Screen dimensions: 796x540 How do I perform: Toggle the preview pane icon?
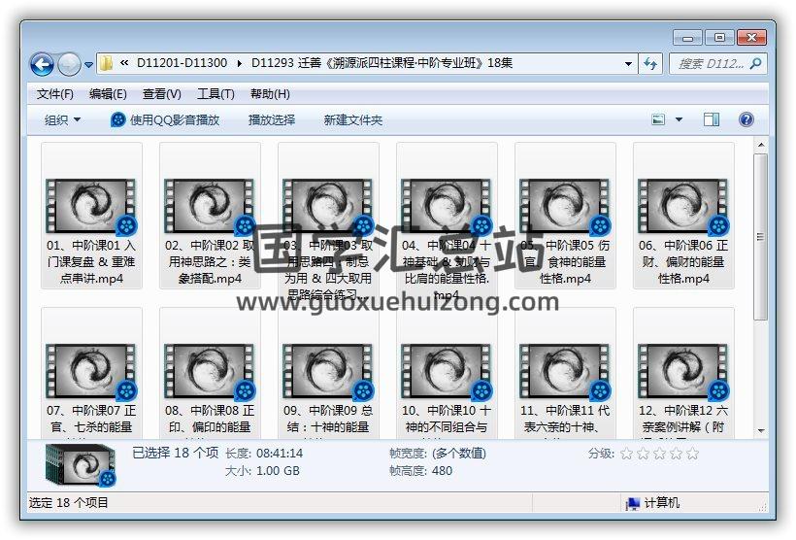pyautogui.click(x=712, y=119)
